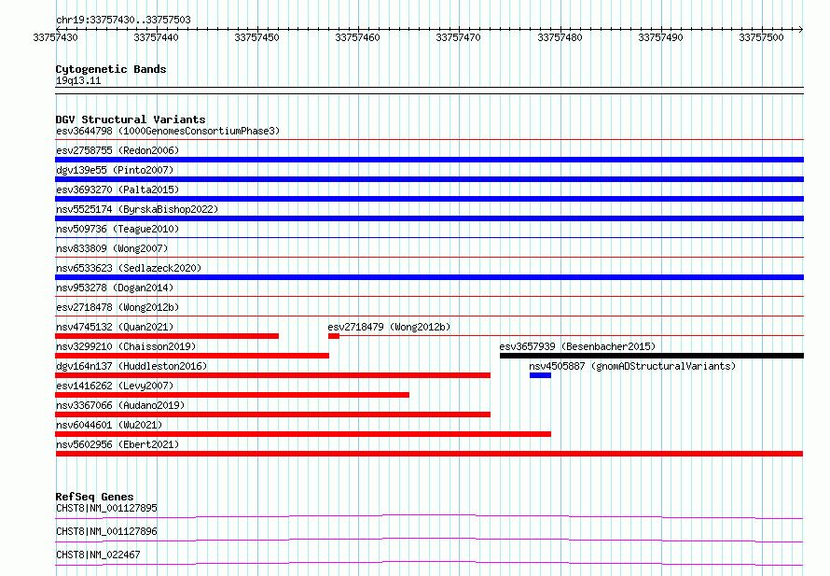Click ruler position 33757490
Image resolution: width=830 pixels, height=576 pixels.
660,37
